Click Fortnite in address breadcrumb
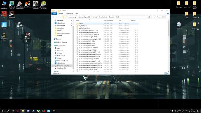The image size is (201, 113). click(x=95, y=17)
